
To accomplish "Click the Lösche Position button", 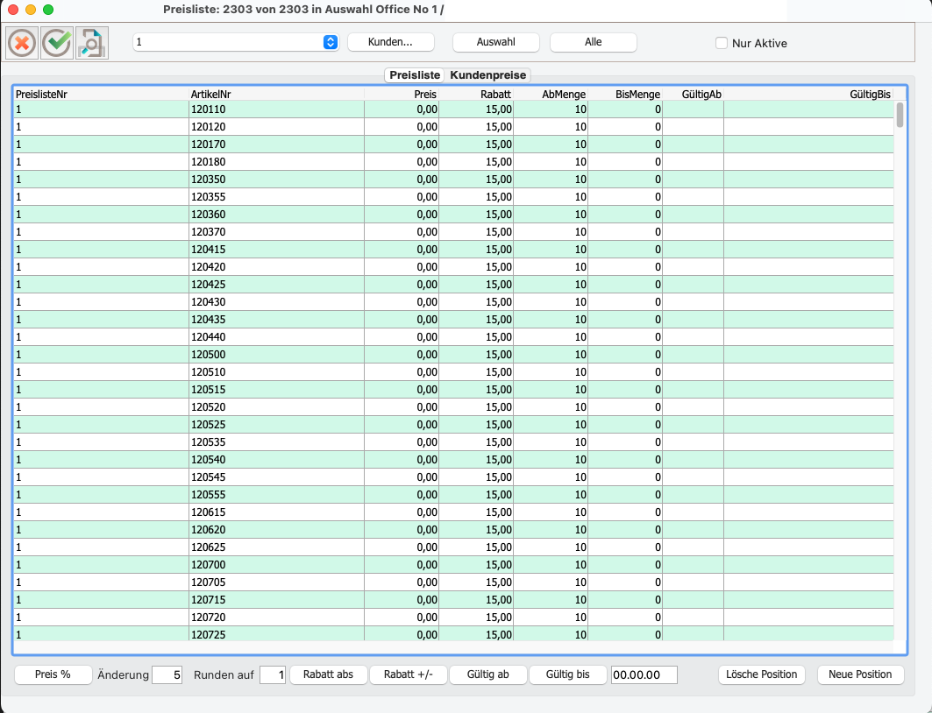I will 761,674.
